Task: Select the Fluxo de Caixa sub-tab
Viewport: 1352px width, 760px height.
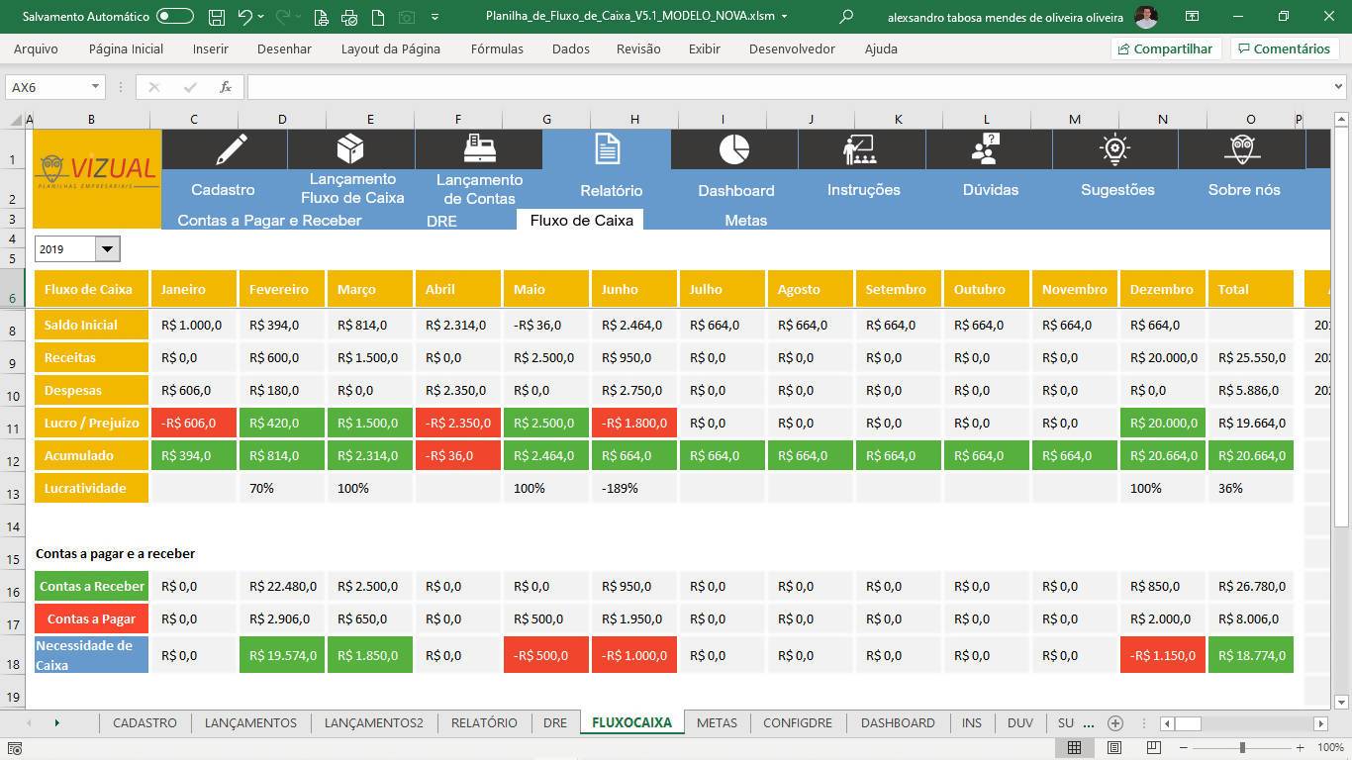Action: (581, 221)
